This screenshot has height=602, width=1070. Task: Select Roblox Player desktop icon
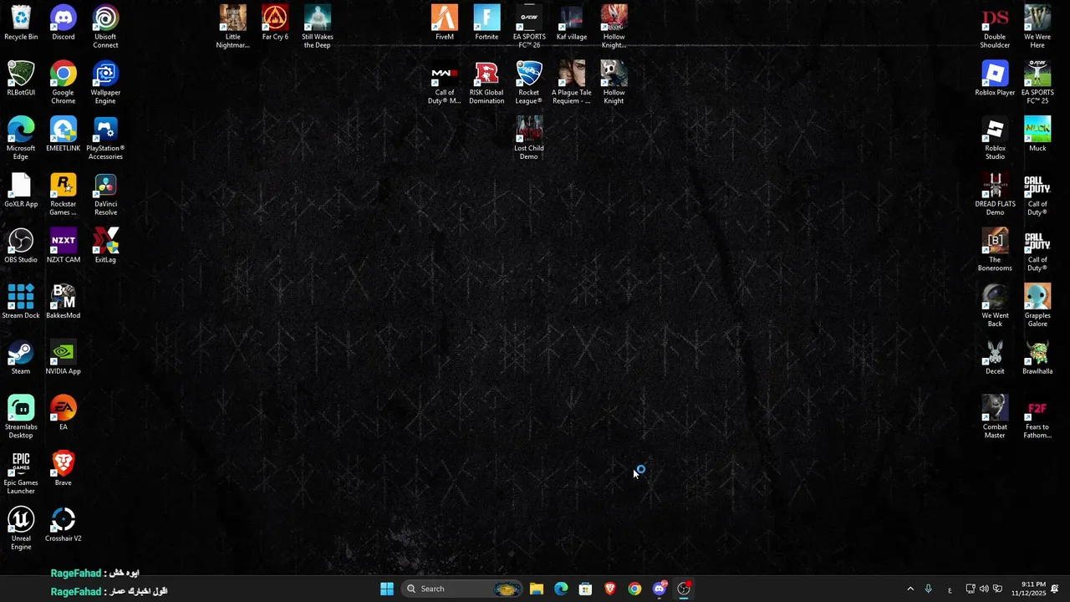tap(995, 79)
